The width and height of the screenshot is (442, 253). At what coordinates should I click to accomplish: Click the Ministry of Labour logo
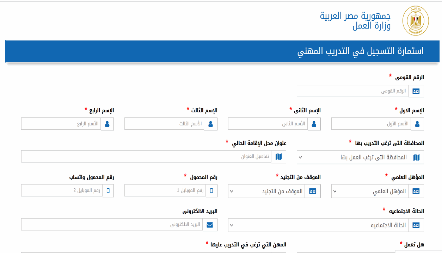point(415,20)
